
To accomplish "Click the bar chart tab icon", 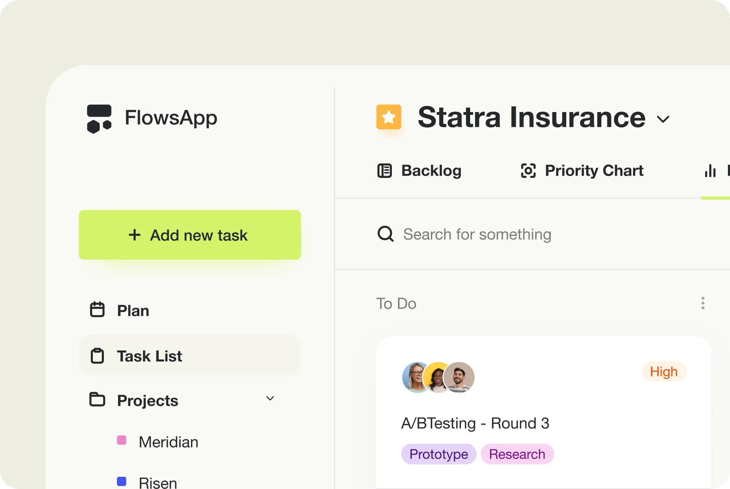I will (x=710, y=171).
